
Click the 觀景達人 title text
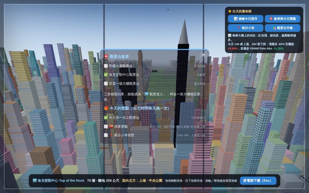click(156, 94)
